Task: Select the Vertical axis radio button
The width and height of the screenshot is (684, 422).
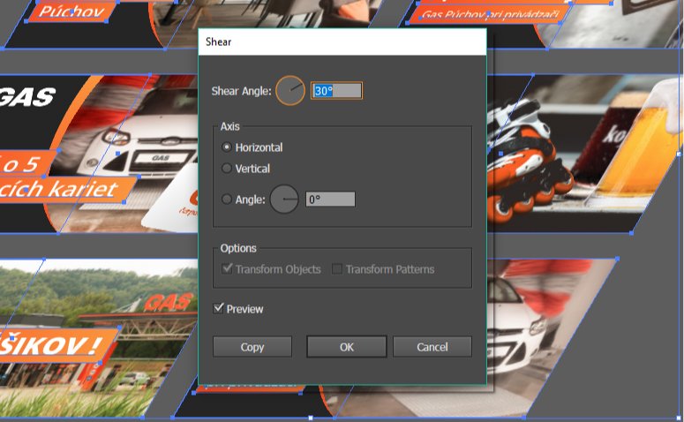Action: click(227, 169)
